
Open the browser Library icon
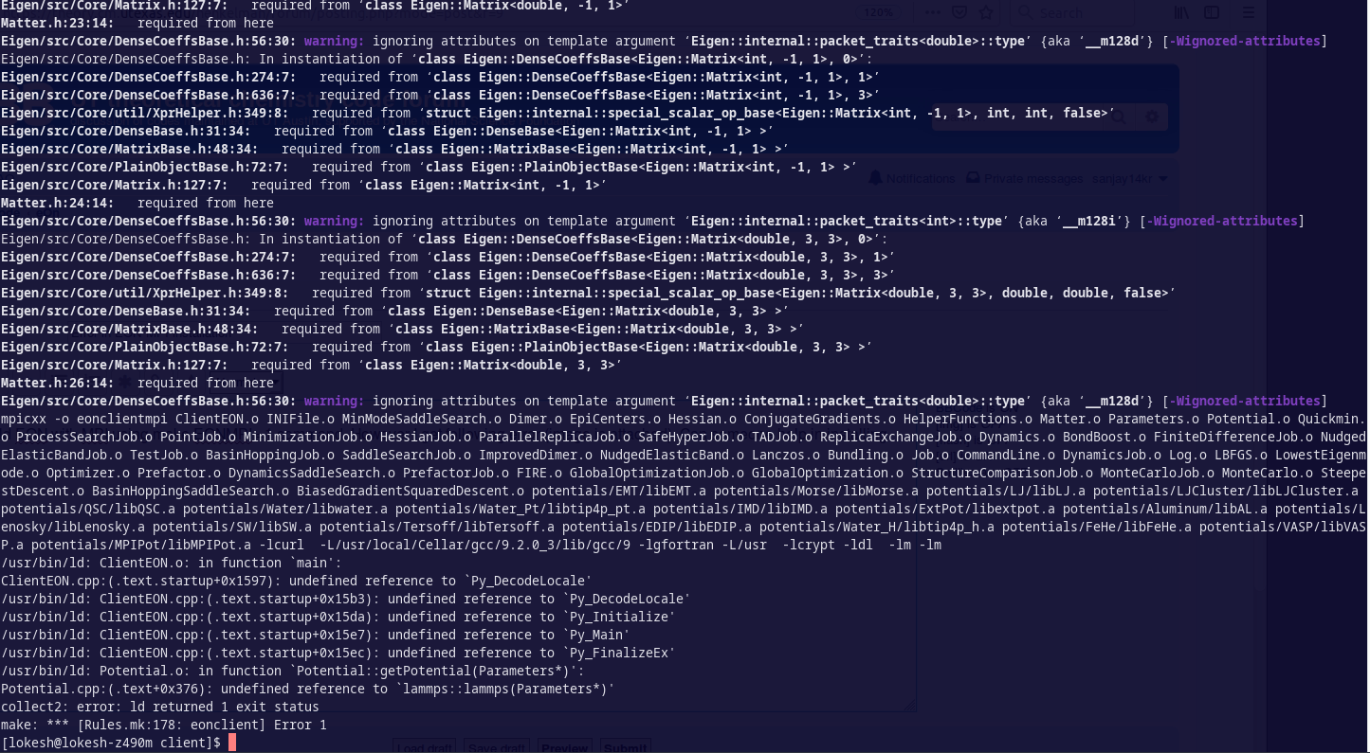(x=1182, y=12)
